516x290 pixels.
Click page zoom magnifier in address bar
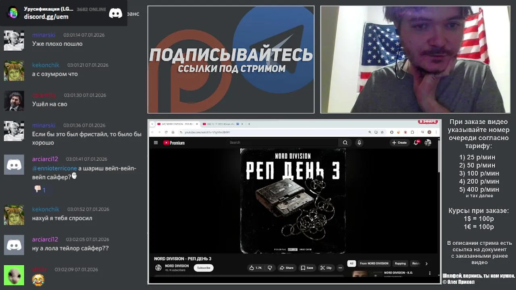[x=370, y=132]
